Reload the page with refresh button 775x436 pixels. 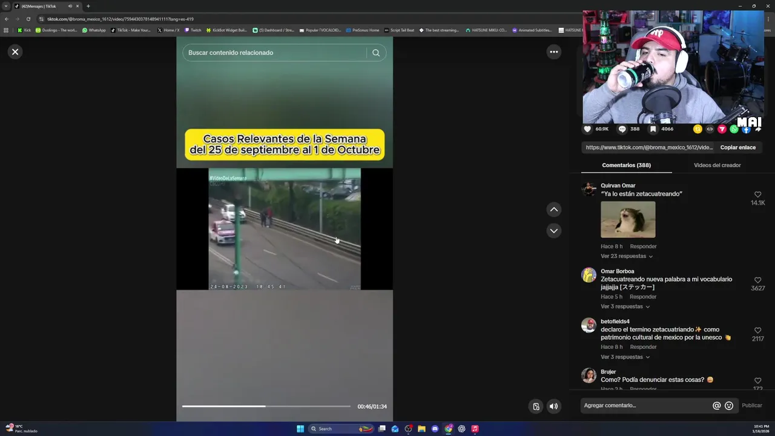point(28,19)
